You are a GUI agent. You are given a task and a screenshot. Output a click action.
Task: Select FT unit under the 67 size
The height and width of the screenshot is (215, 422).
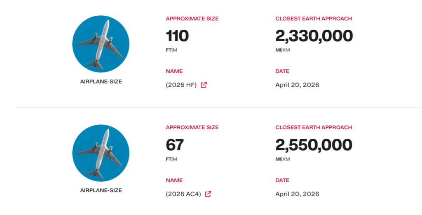pos(169,159)
